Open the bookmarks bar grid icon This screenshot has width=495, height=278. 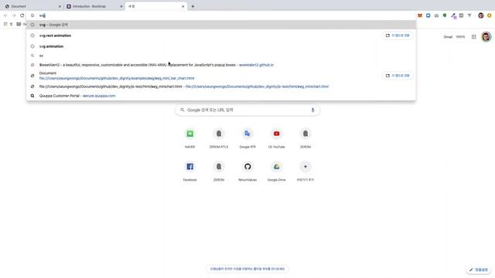point(5,24)
